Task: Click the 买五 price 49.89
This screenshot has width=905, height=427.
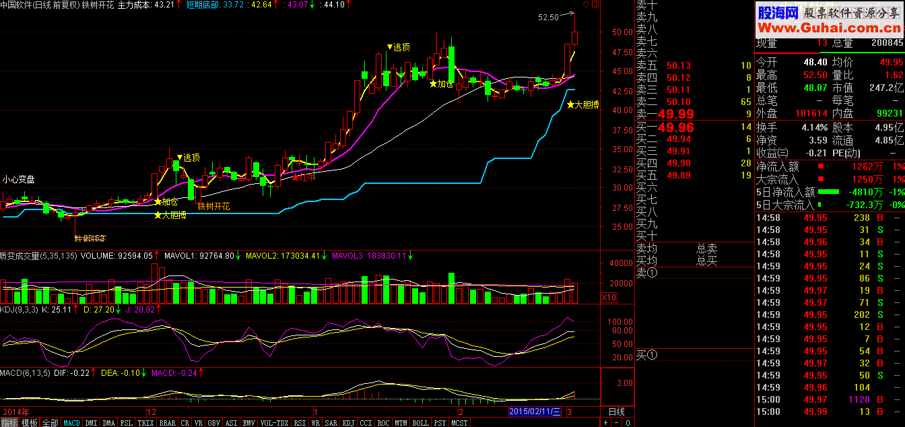Action: 679,175
